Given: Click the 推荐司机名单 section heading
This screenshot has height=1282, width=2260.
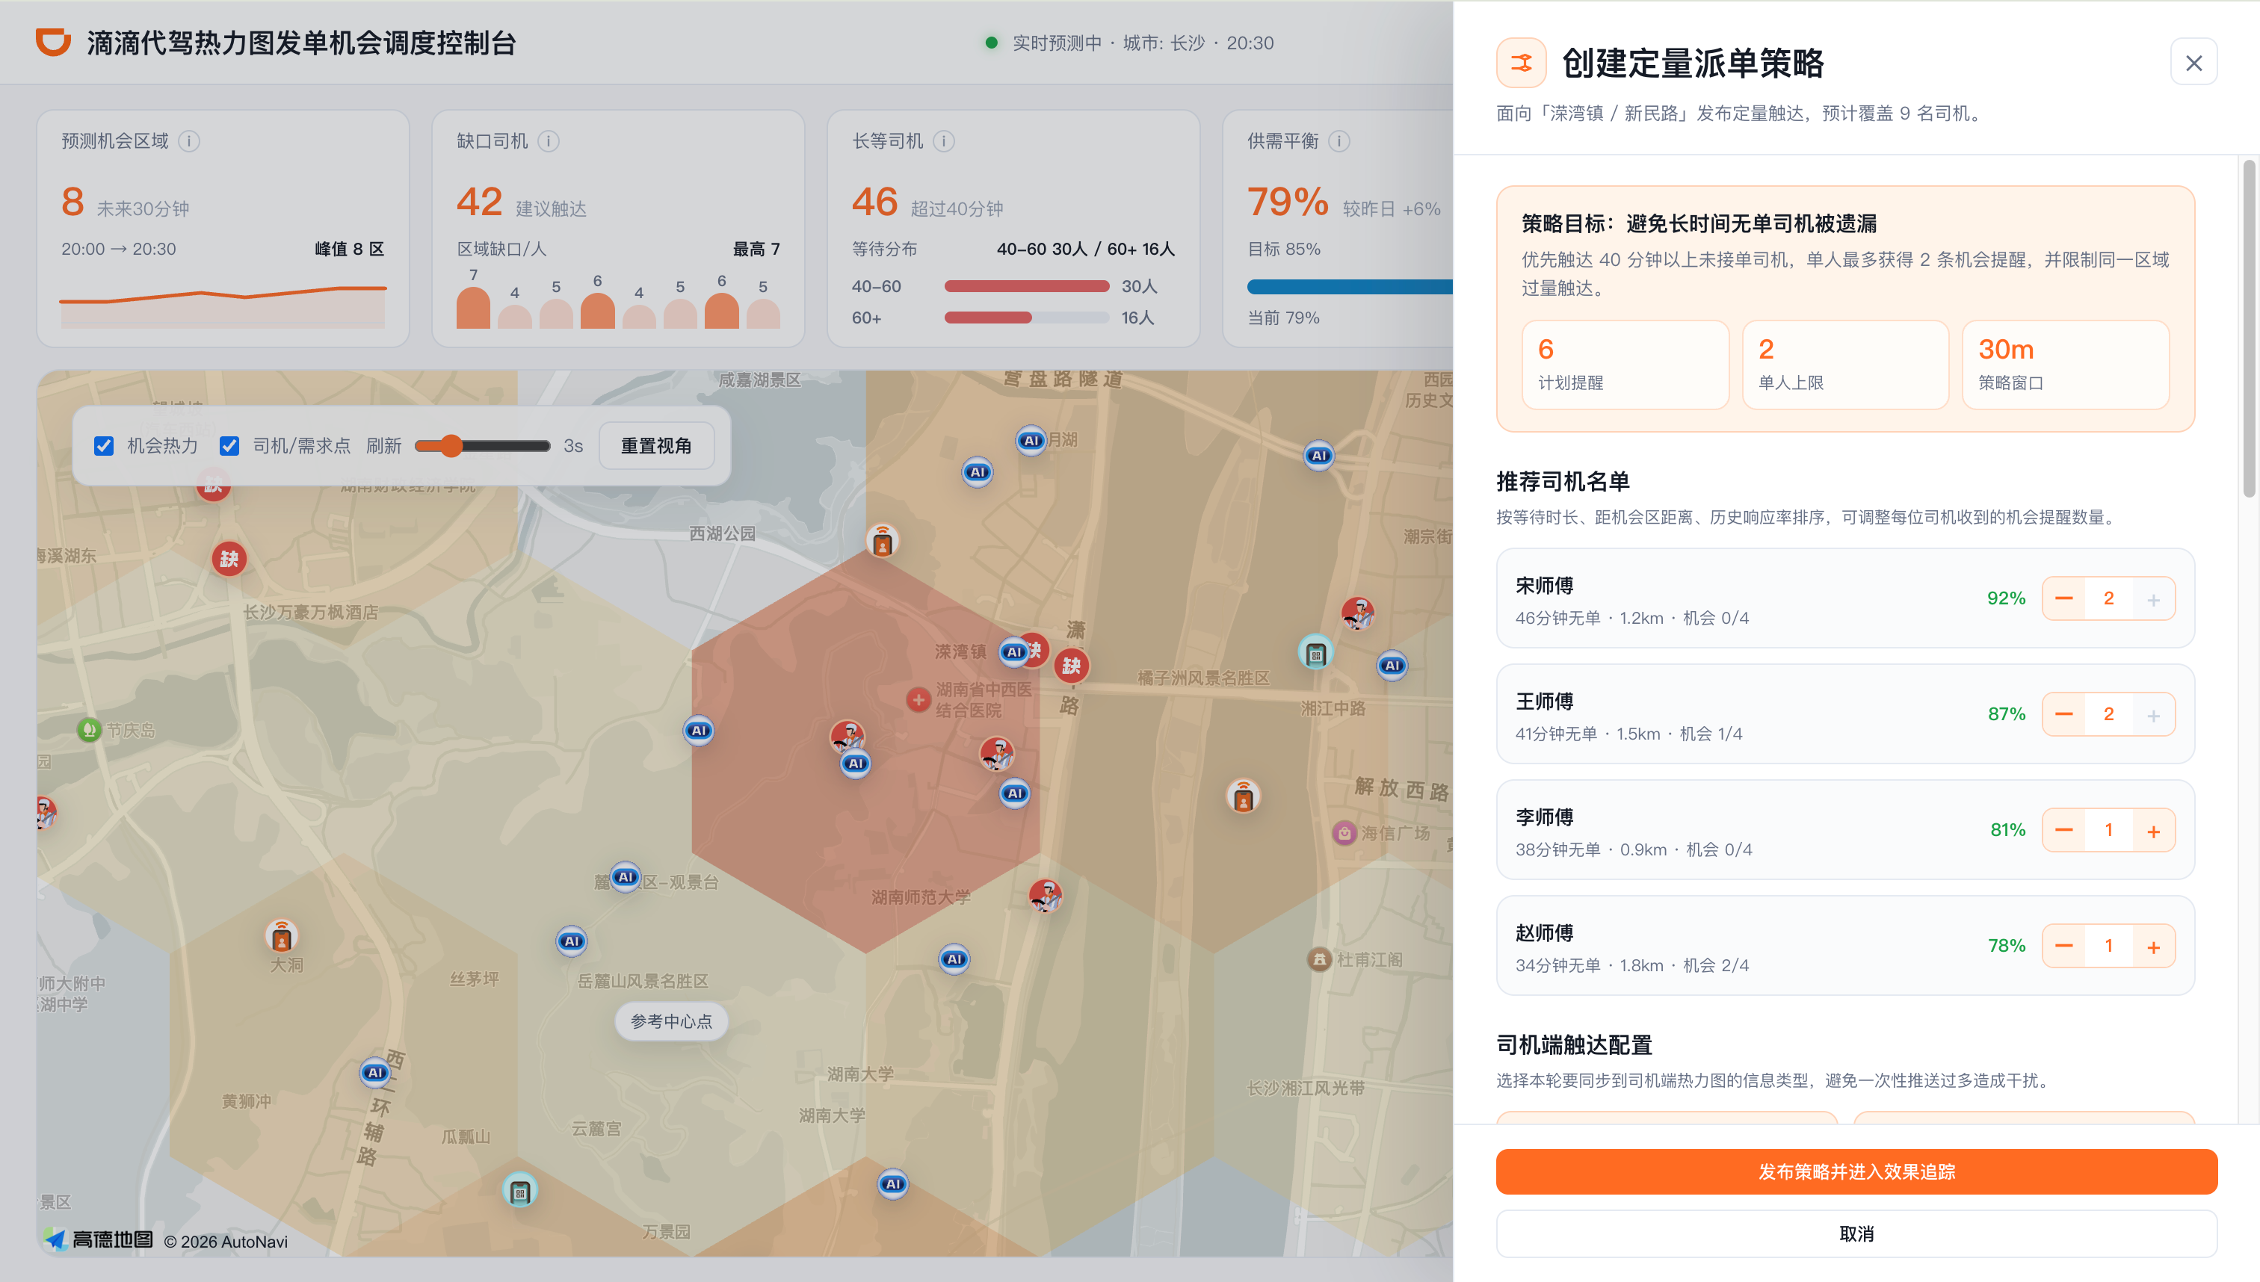Looking at the screenshot, I should 1563,482.
